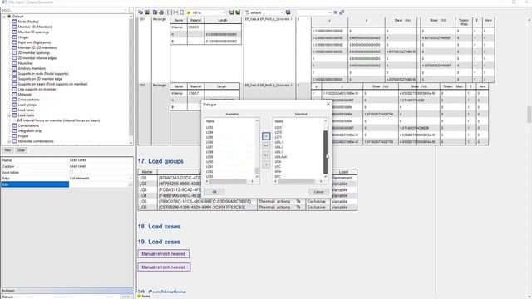This screenshot has height=299, width=532.
Task: Click the save-document icon left of printer
Action: coord(155,12)
